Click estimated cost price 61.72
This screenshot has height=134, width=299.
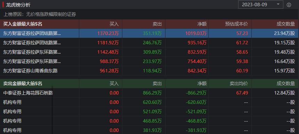pos(242,43)
